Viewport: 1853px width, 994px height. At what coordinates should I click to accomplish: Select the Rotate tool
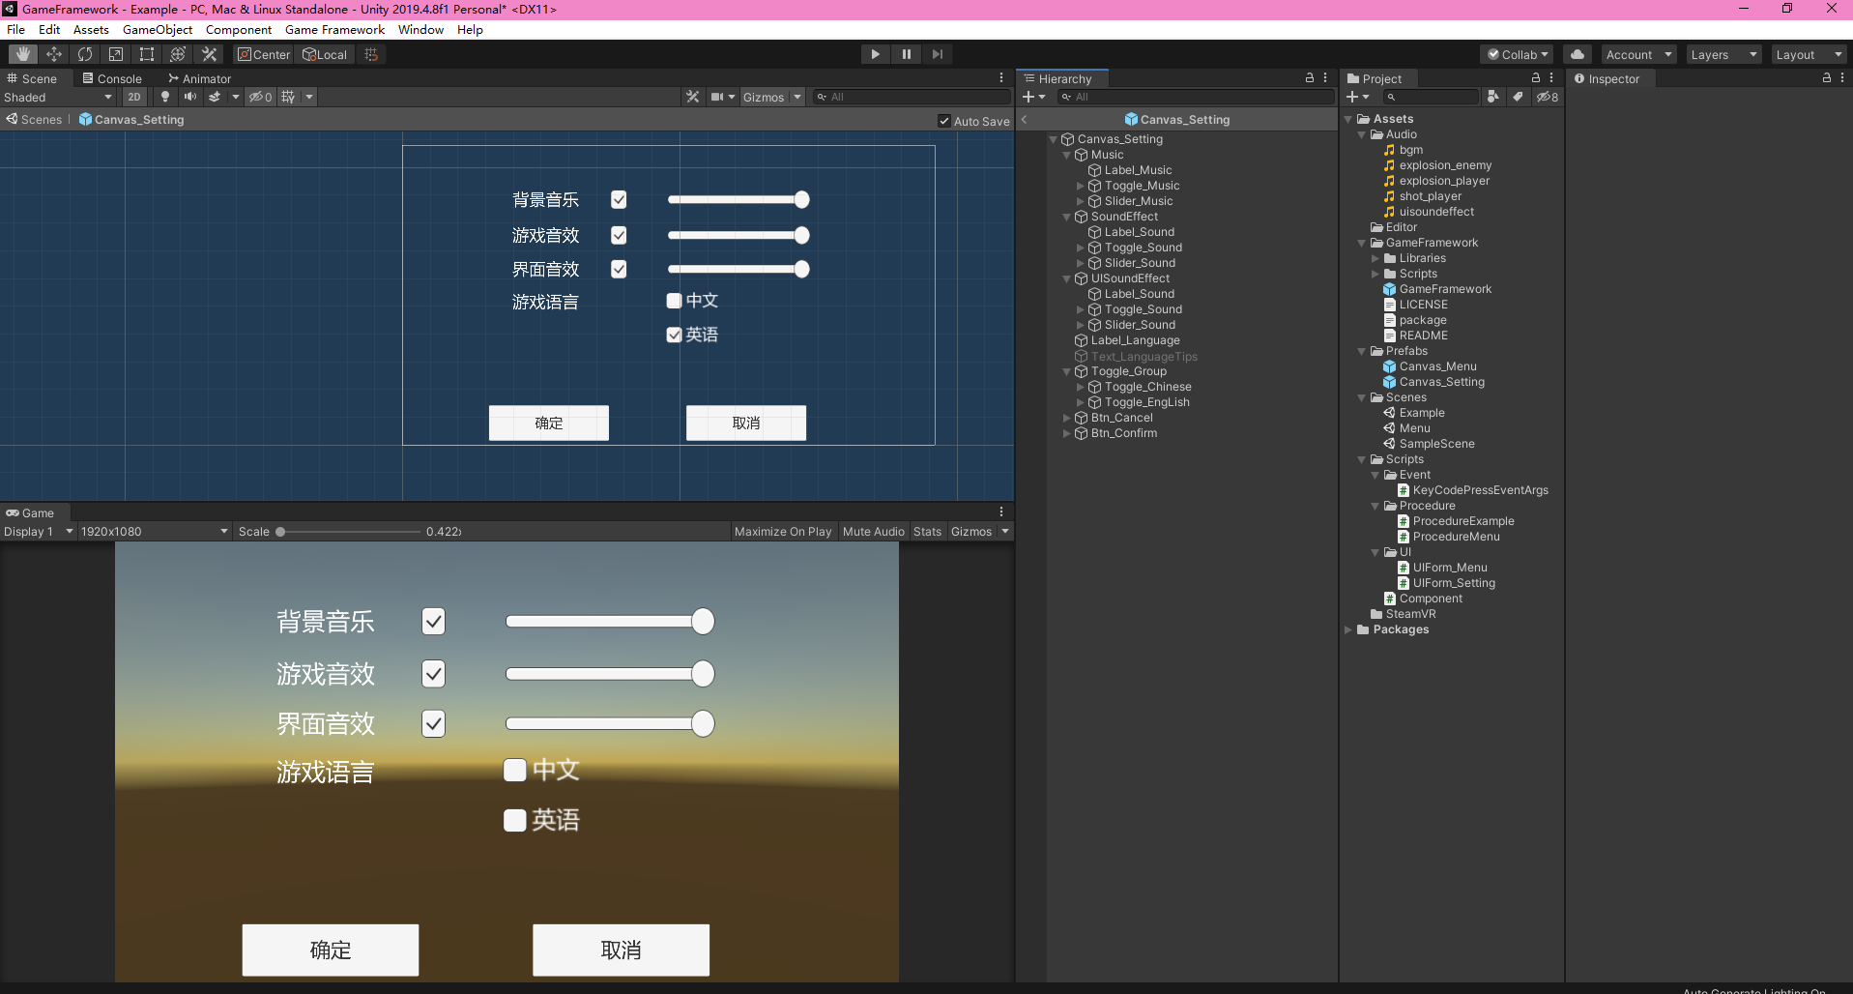click(x=84, y=53)
